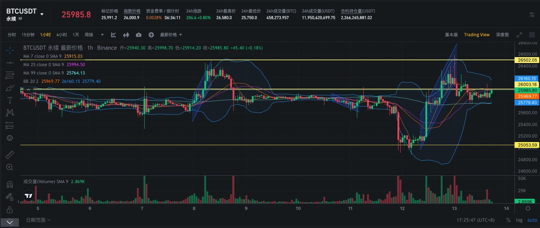
Task: Expand chart to fullscreen
Action: coord(520,34)
